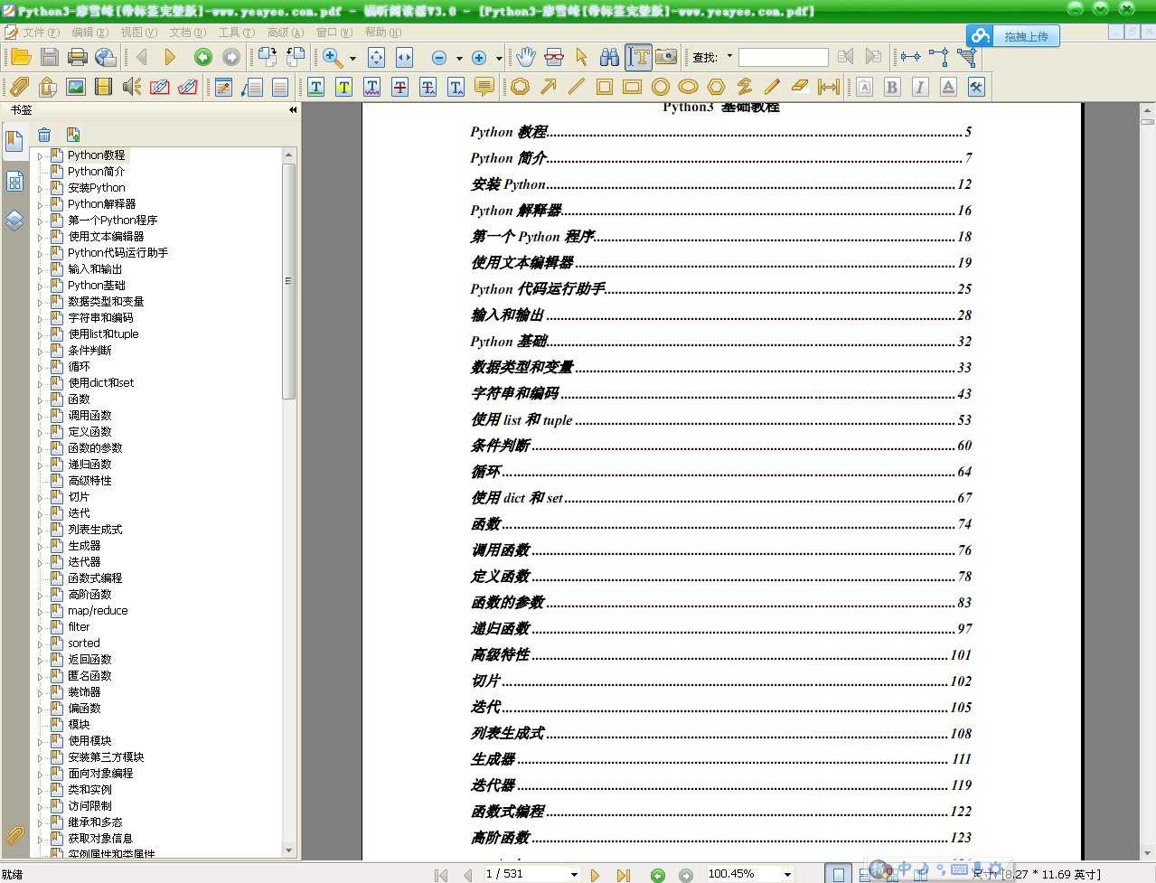Click the speaker sound icon

[x=132, y=87]
